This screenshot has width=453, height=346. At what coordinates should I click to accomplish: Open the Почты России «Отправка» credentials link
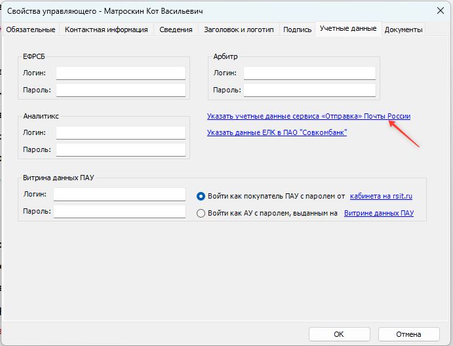(309, 116)
